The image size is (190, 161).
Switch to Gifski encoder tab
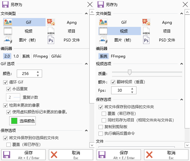tap(56, 56)
